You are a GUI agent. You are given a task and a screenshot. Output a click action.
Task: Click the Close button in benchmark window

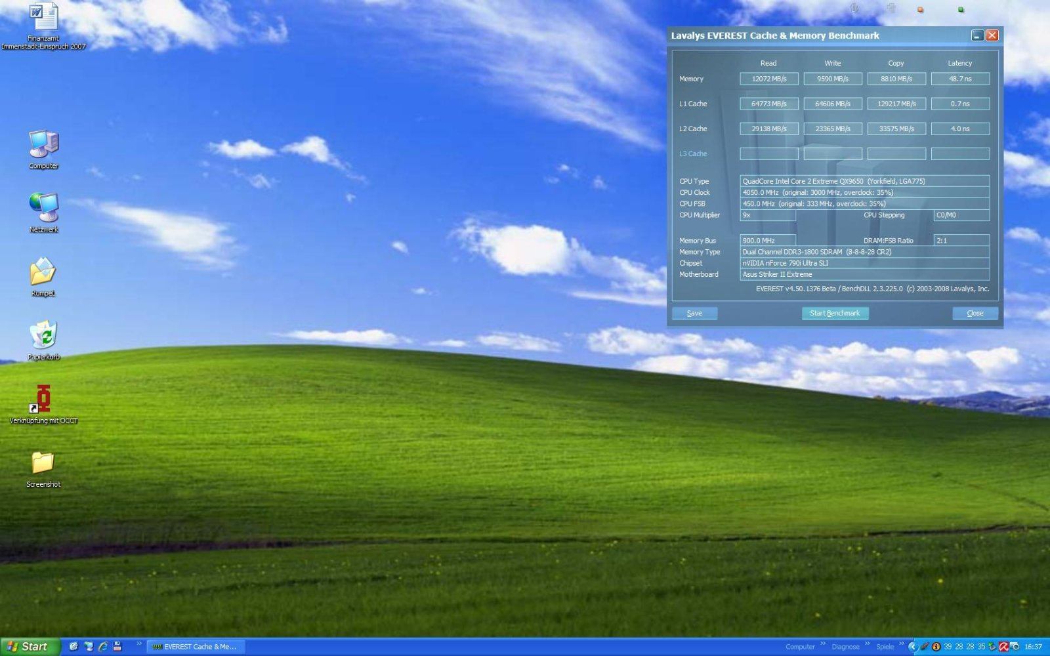[x=975, y=314]
